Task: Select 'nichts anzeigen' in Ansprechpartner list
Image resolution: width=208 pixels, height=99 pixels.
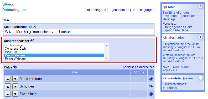Action: click(54, 45)
